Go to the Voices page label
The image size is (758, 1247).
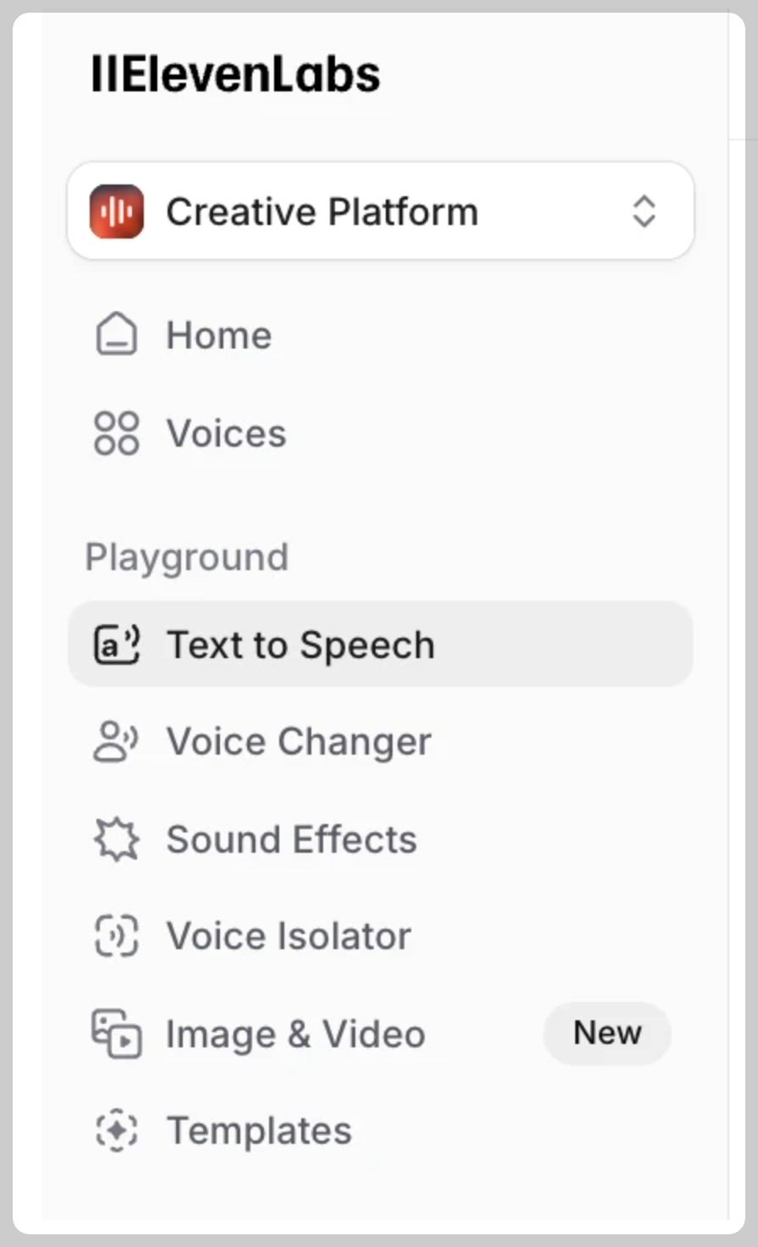point(227,434)
